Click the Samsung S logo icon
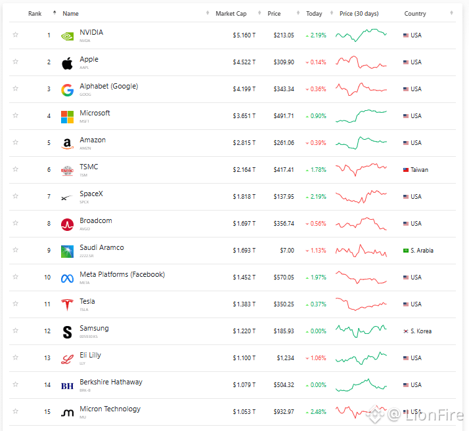 coord(67,332)
